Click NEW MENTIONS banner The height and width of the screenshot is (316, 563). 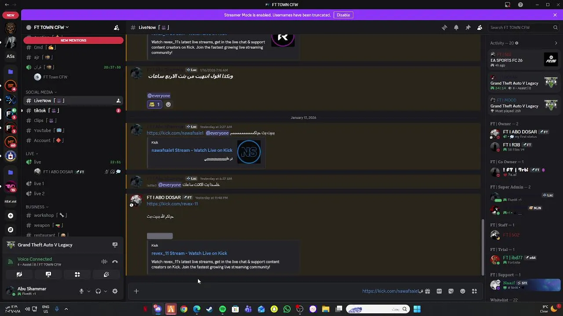73,40
